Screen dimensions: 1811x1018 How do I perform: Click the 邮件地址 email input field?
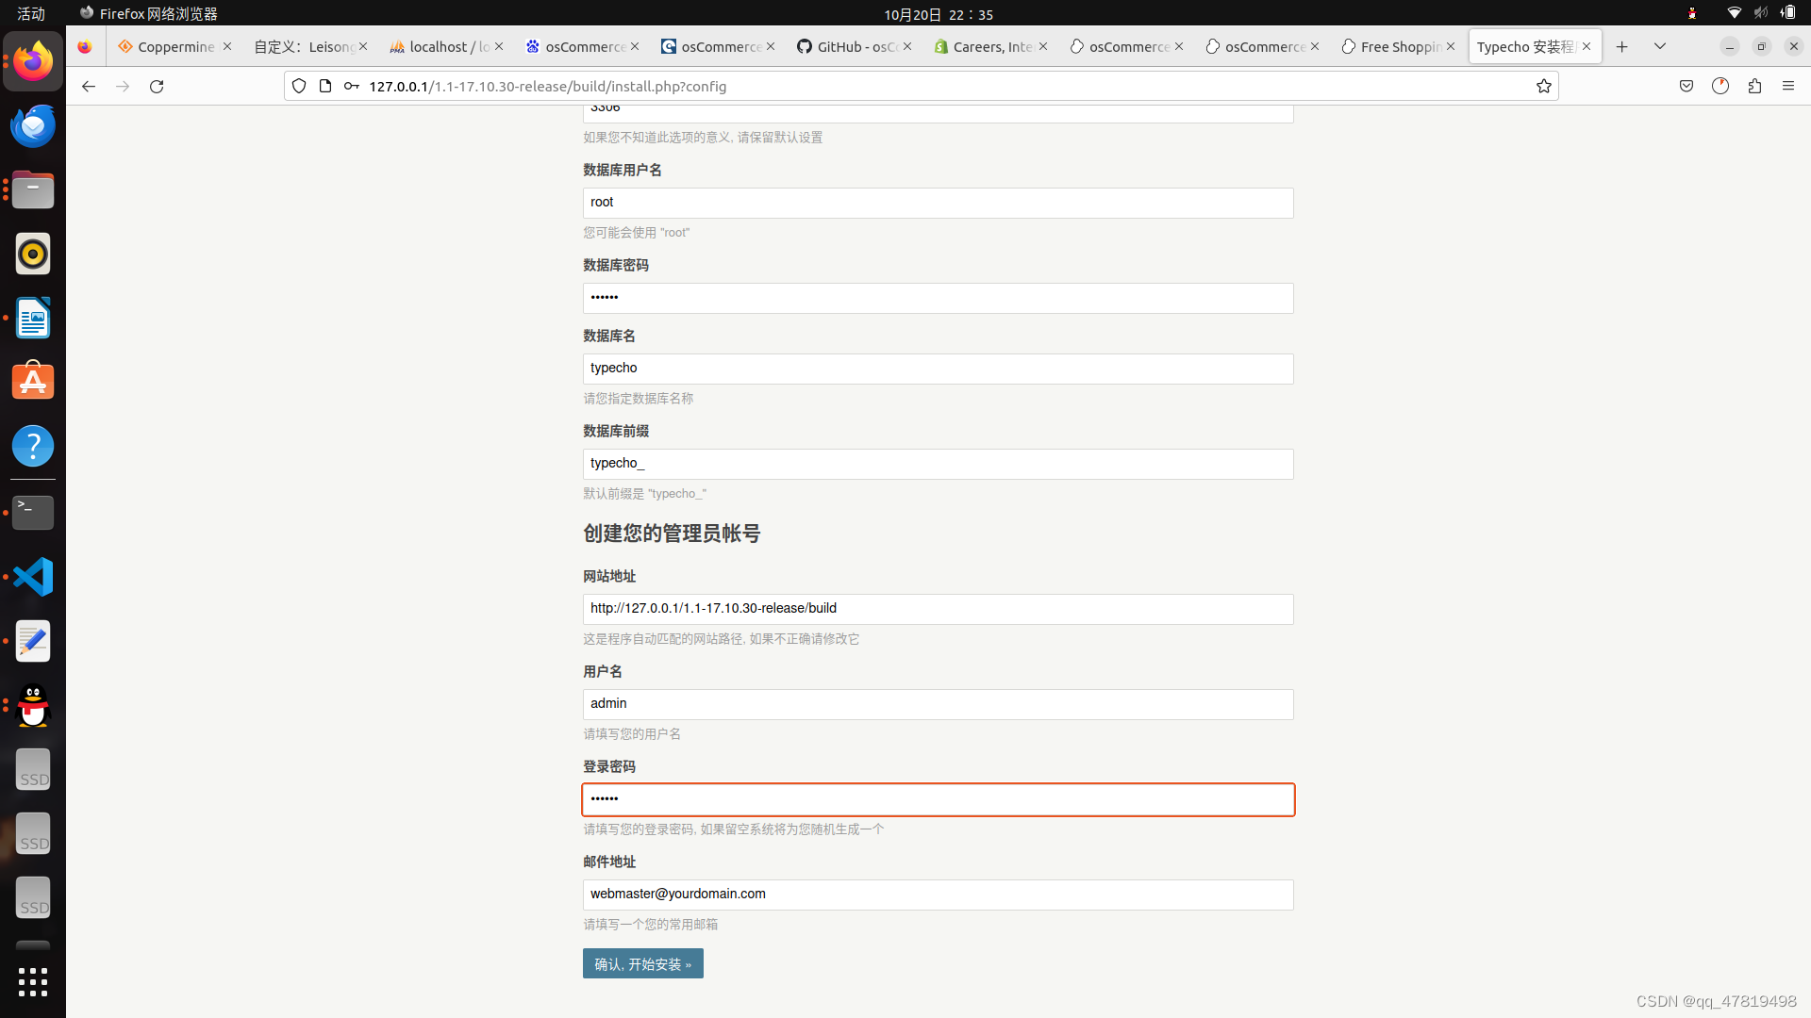click(938, 894)
